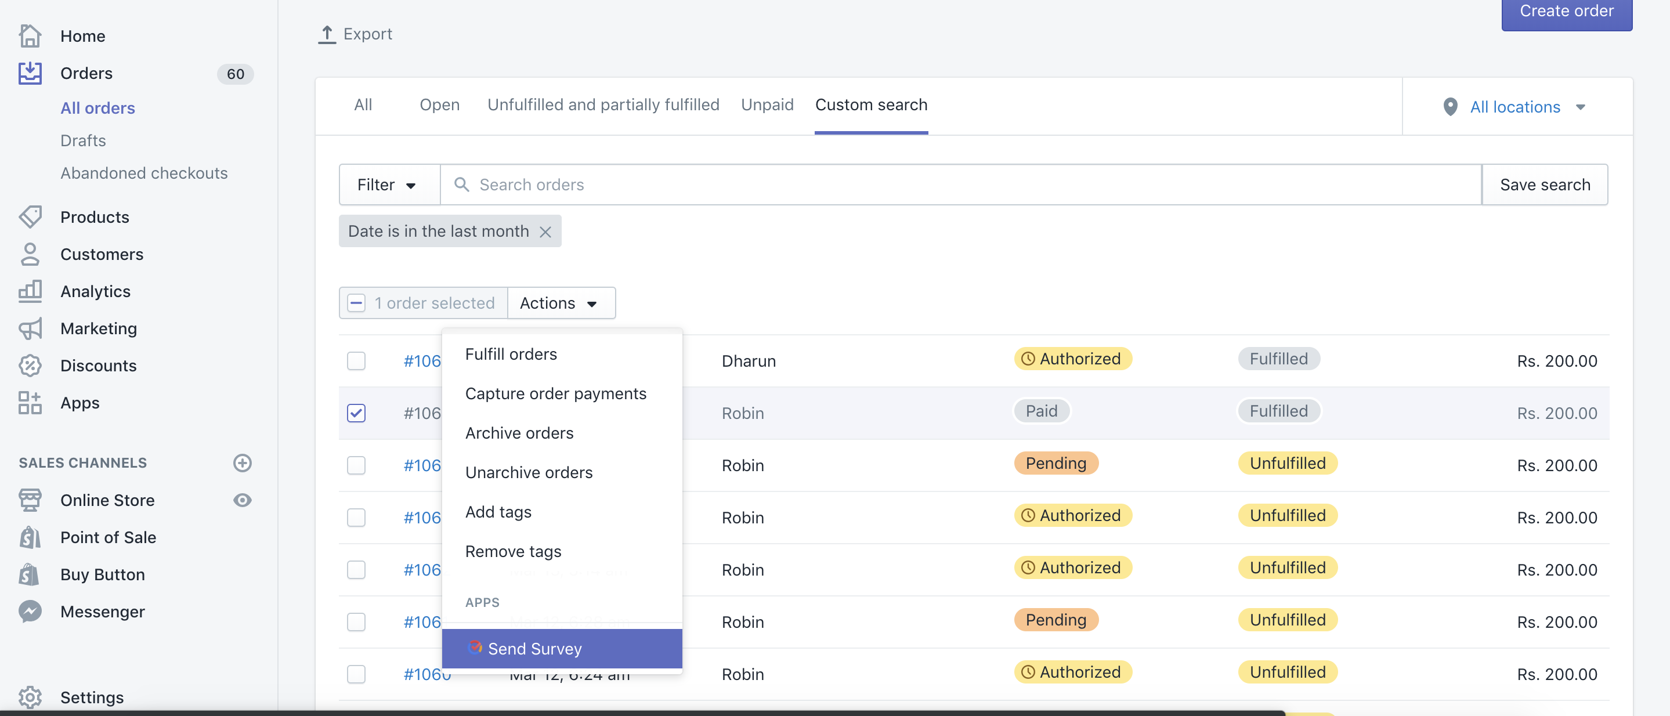Check the first order row checkbox
Viewport: 1670px width, 716px height.
[x=356, y=360]
